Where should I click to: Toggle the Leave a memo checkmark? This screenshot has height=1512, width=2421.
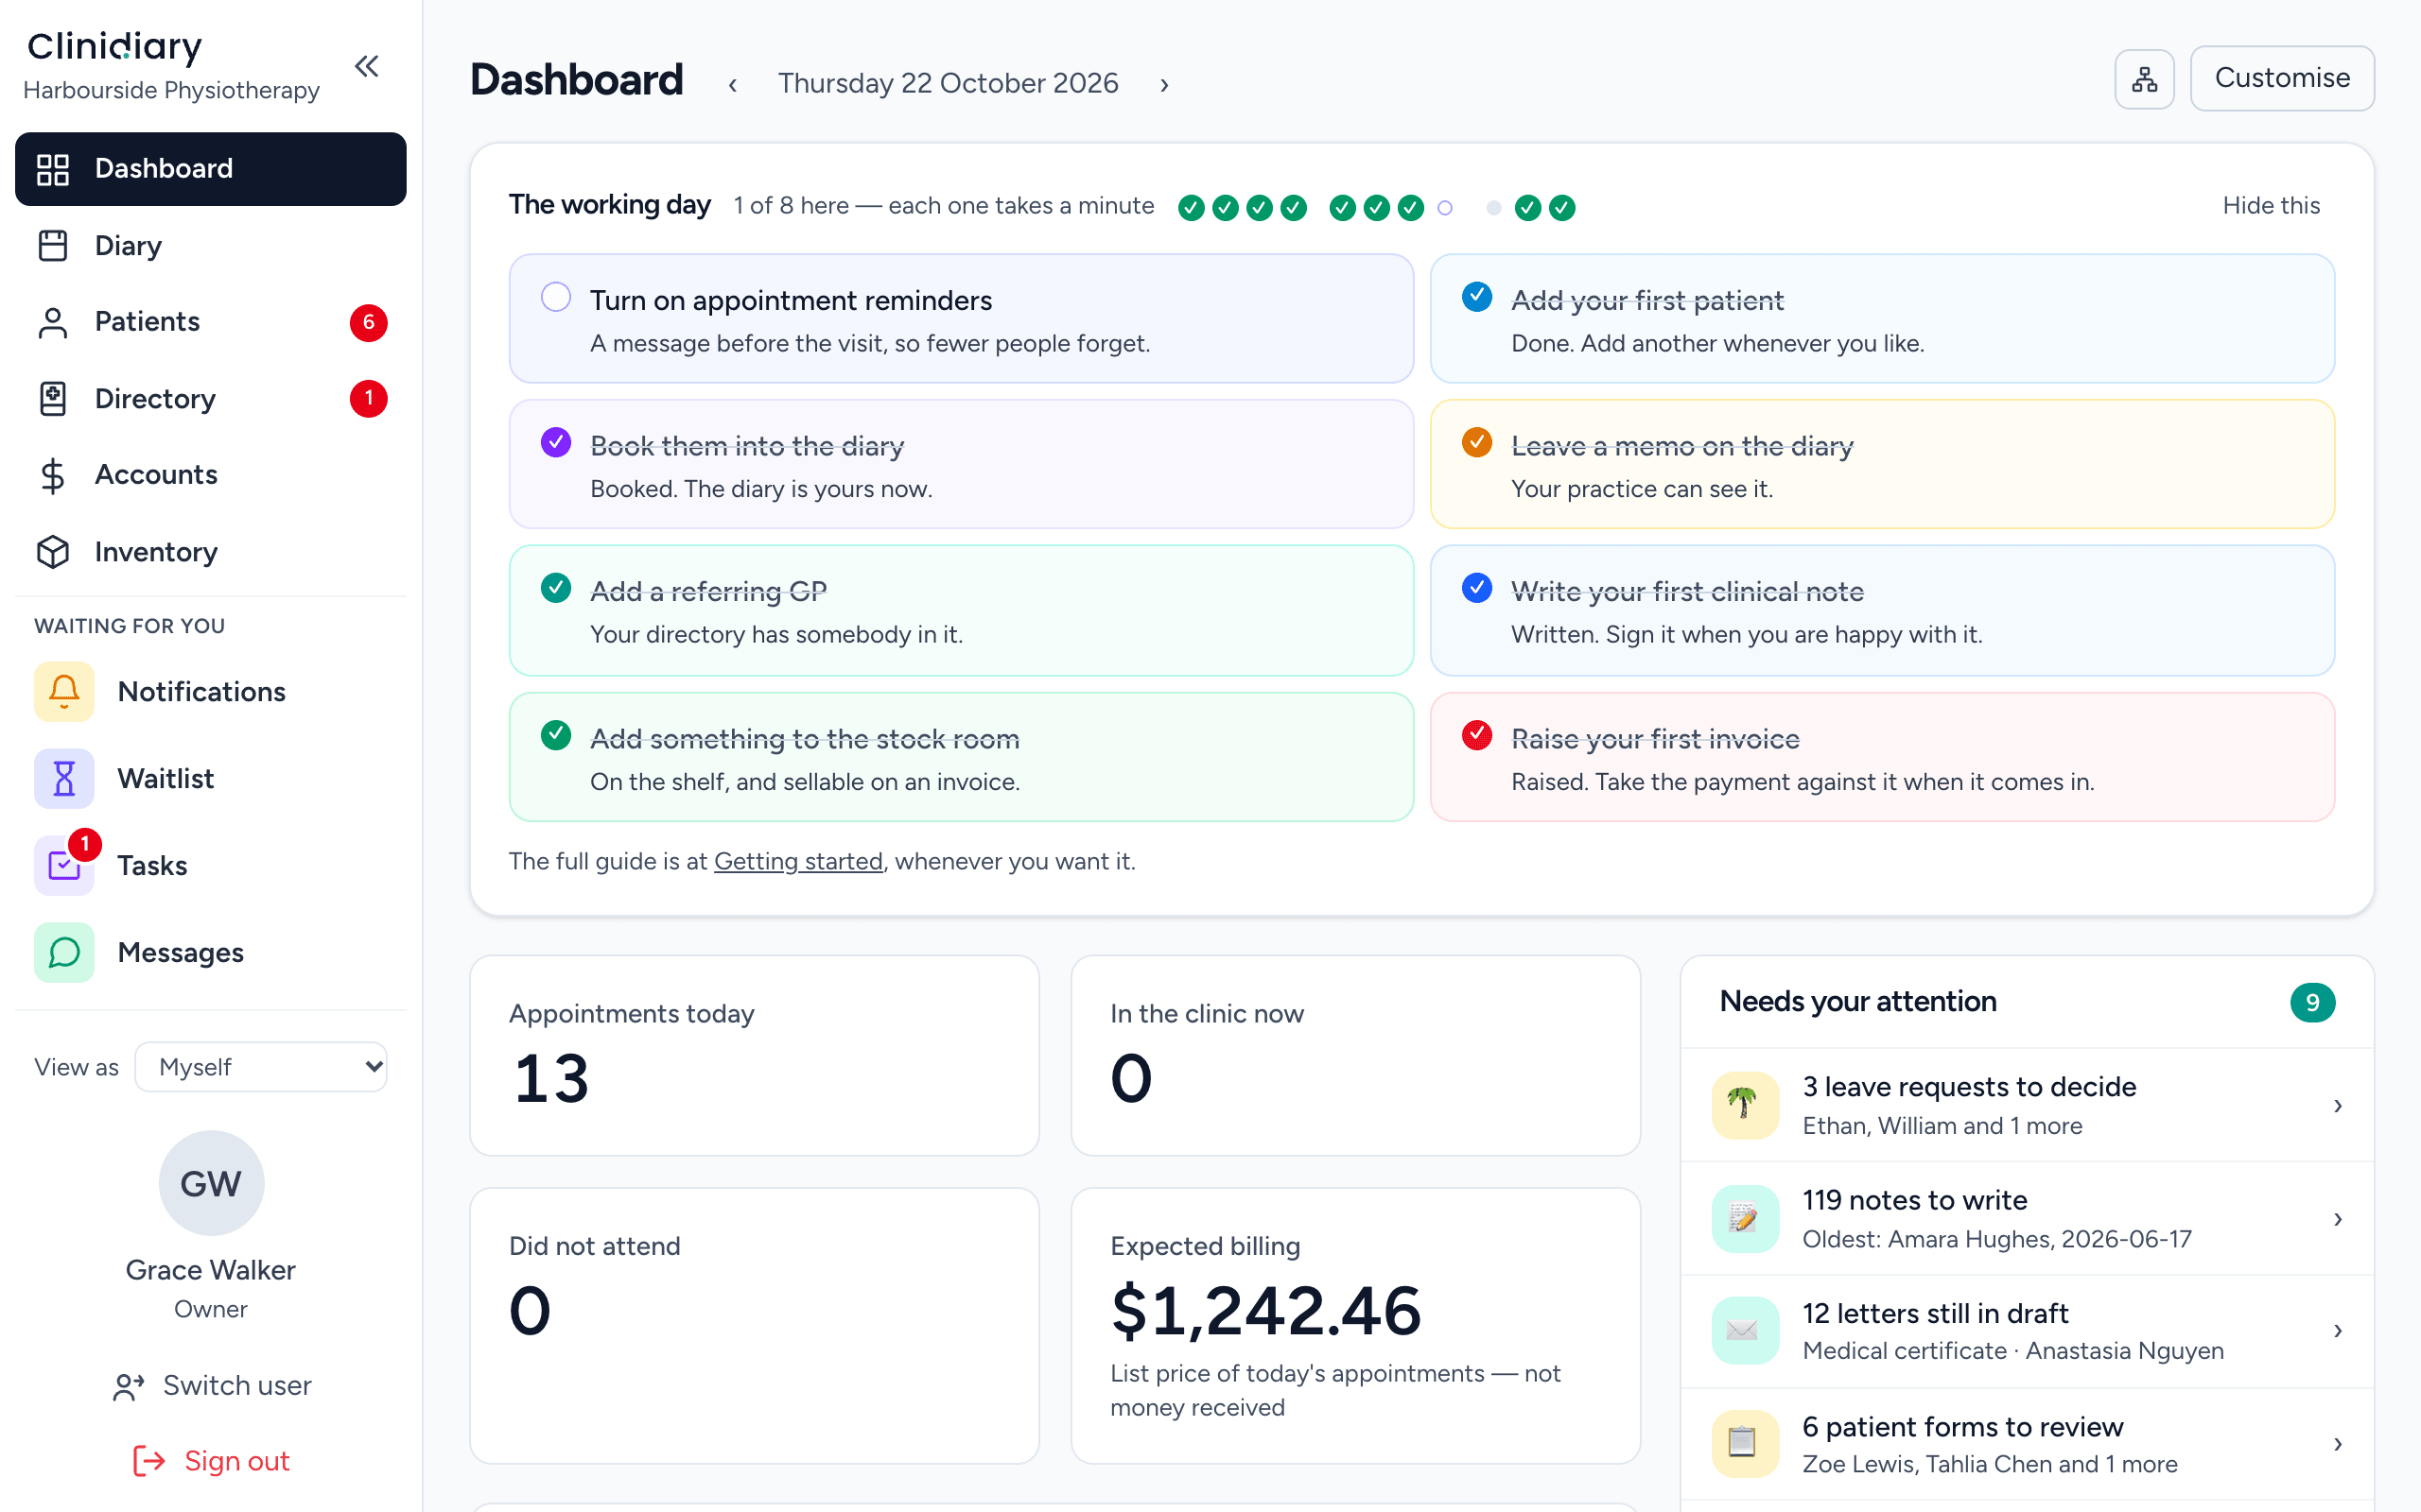(1476, 442)
